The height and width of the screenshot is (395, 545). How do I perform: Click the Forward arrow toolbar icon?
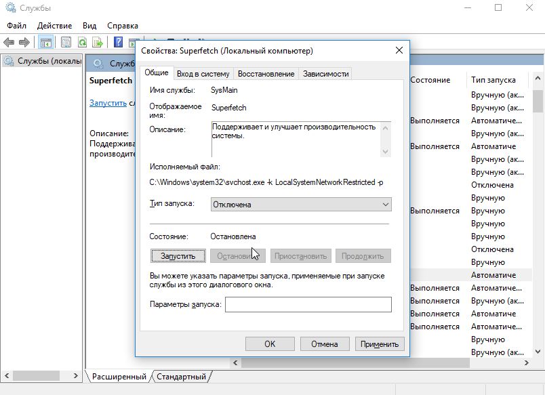(24, 43)
